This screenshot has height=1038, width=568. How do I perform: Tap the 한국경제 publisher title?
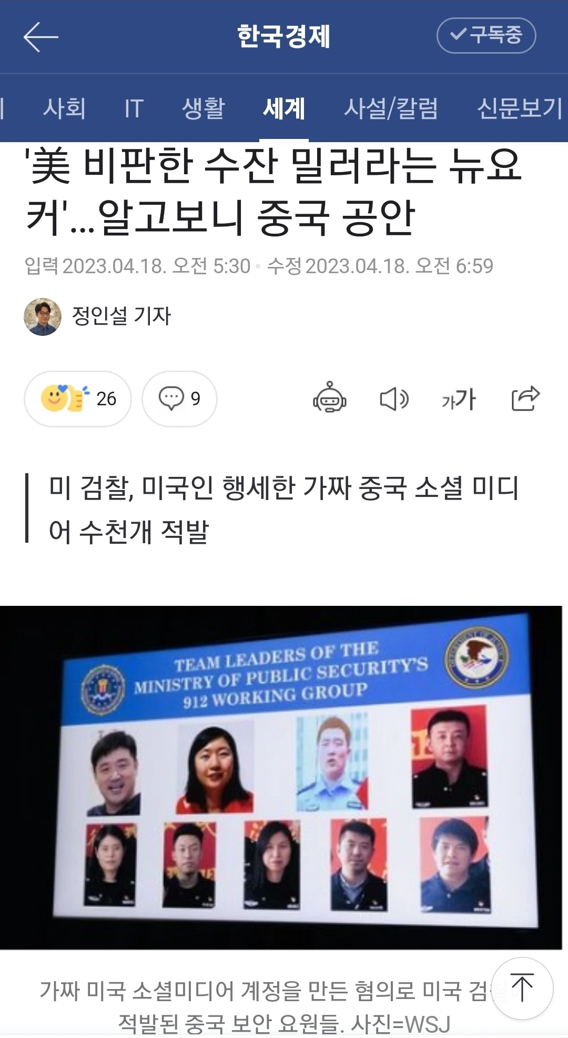pos(283,36)
